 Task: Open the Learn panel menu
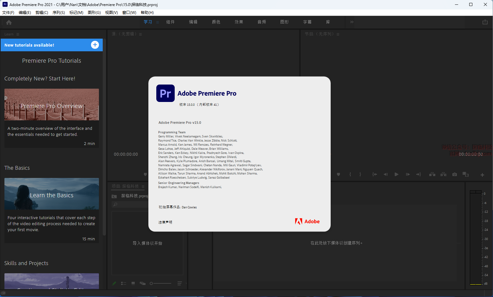18,34
